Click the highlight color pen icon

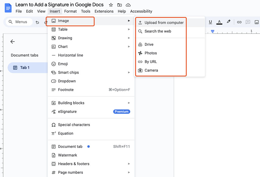tap(228, 22)
